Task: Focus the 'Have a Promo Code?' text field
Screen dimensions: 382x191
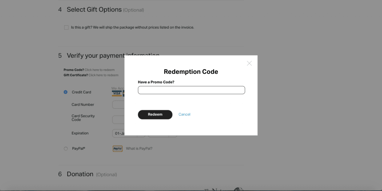Action: pos(191,90)
